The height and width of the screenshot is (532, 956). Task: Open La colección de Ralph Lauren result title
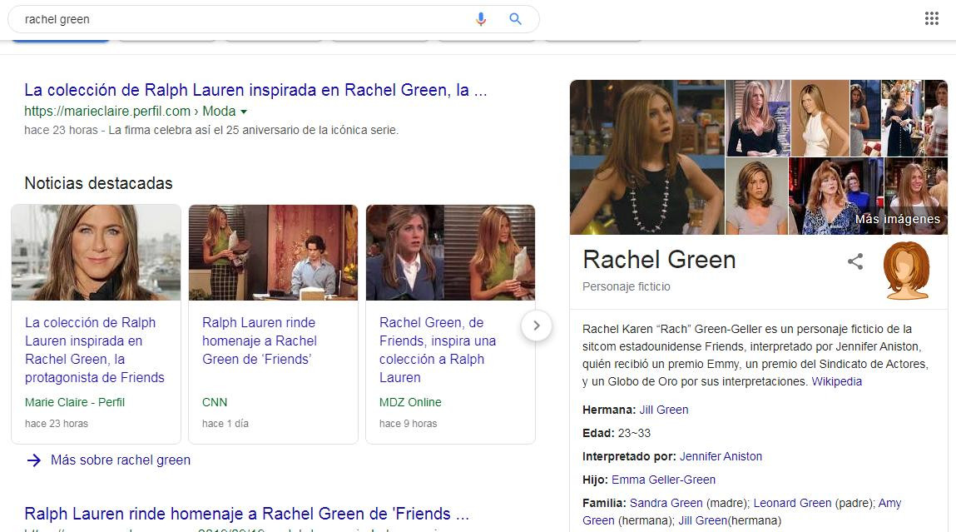255,90
